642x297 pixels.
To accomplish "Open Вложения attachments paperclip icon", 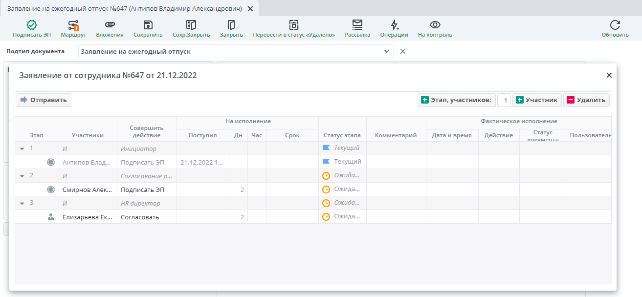I will pos(110,25).
